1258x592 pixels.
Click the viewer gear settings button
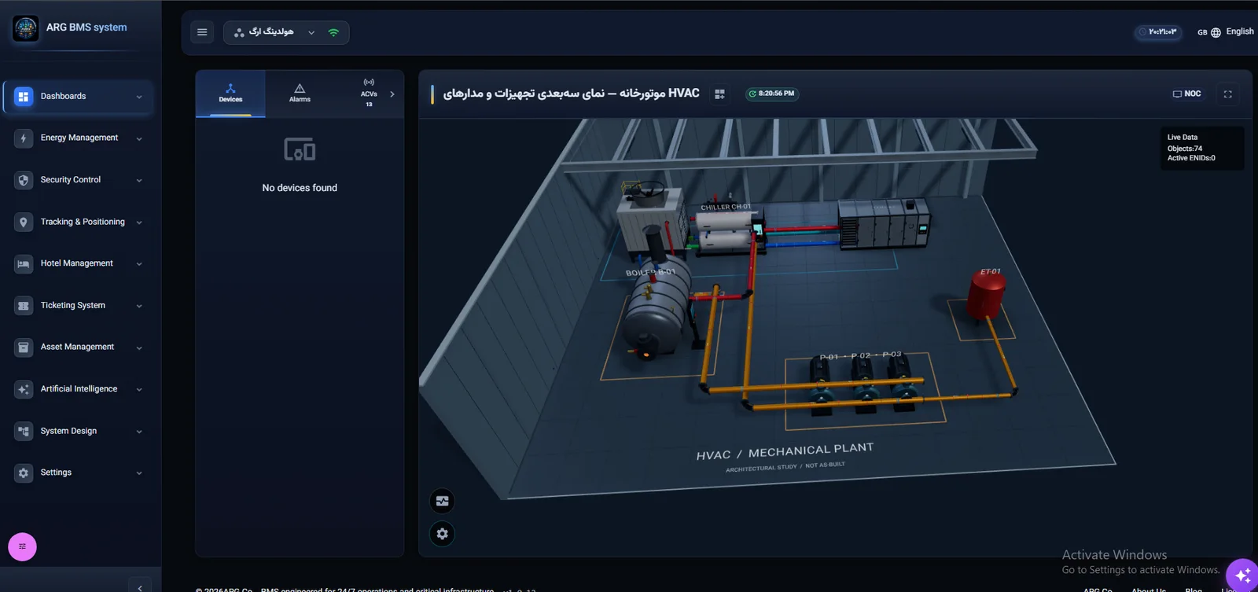pyautogui.click(x=442, y=534)
